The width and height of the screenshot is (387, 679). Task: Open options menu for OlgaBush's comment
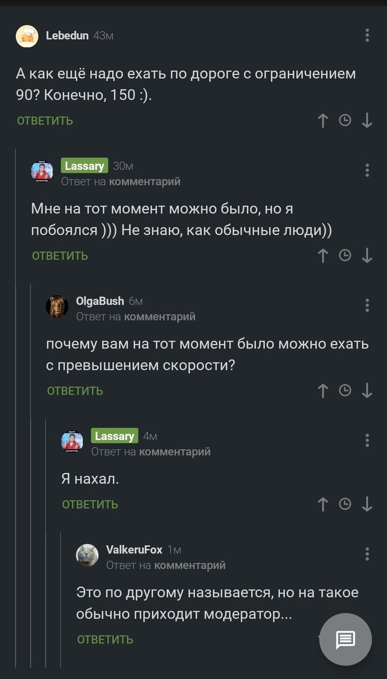coord(367,305)
